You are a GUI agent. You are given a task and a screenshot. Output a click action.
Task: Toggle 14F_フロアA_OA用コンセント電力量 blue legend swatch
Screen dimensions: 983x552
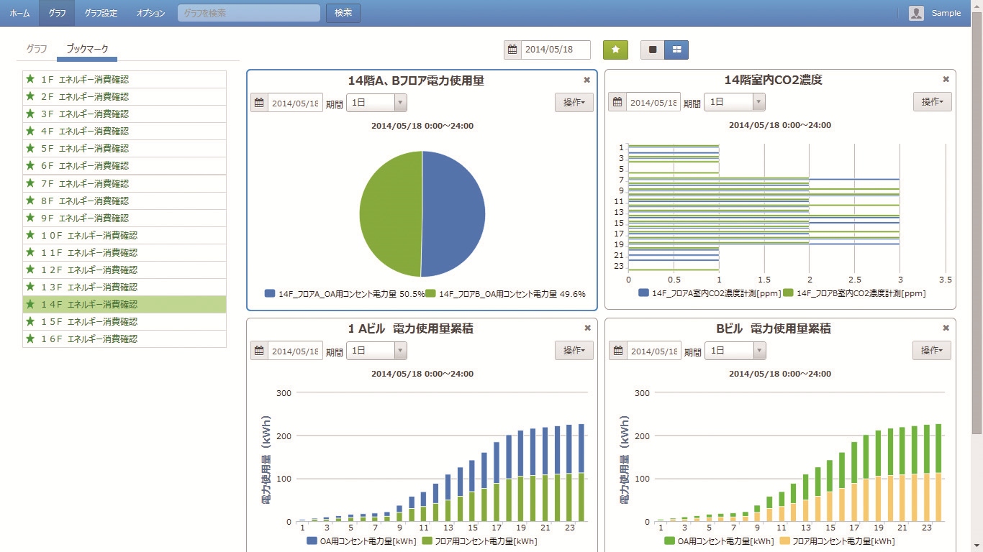270,293
